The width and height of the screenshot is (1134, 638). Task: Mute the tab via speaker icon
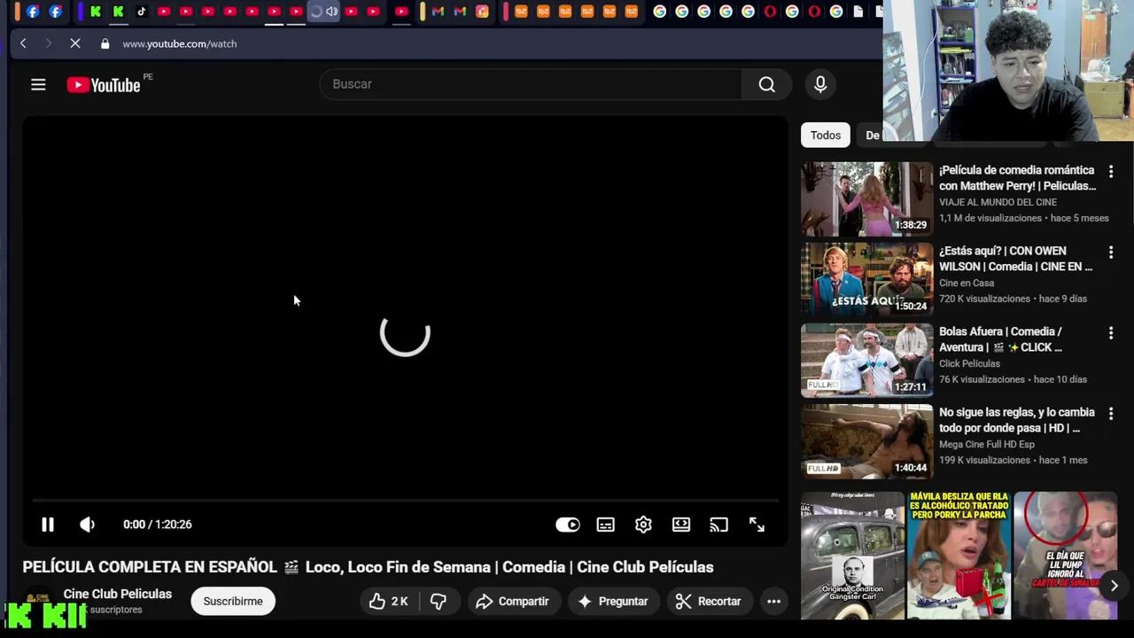pos(331,12)
